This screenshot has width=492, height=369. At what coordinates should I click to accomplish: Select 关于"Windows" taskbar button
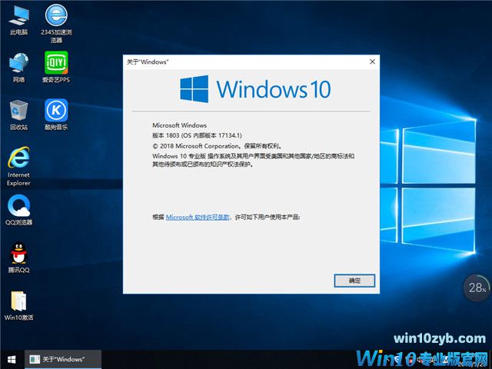click(63, 359)
